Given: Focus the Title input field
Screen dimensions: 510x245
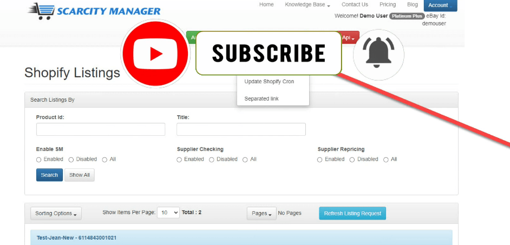Looking at the screenshot, I should (x=241, y=129).
